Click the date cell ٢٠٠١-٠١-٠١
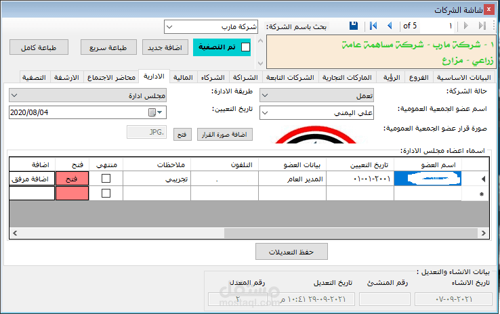Screen dimensions: 500x314 360,179
